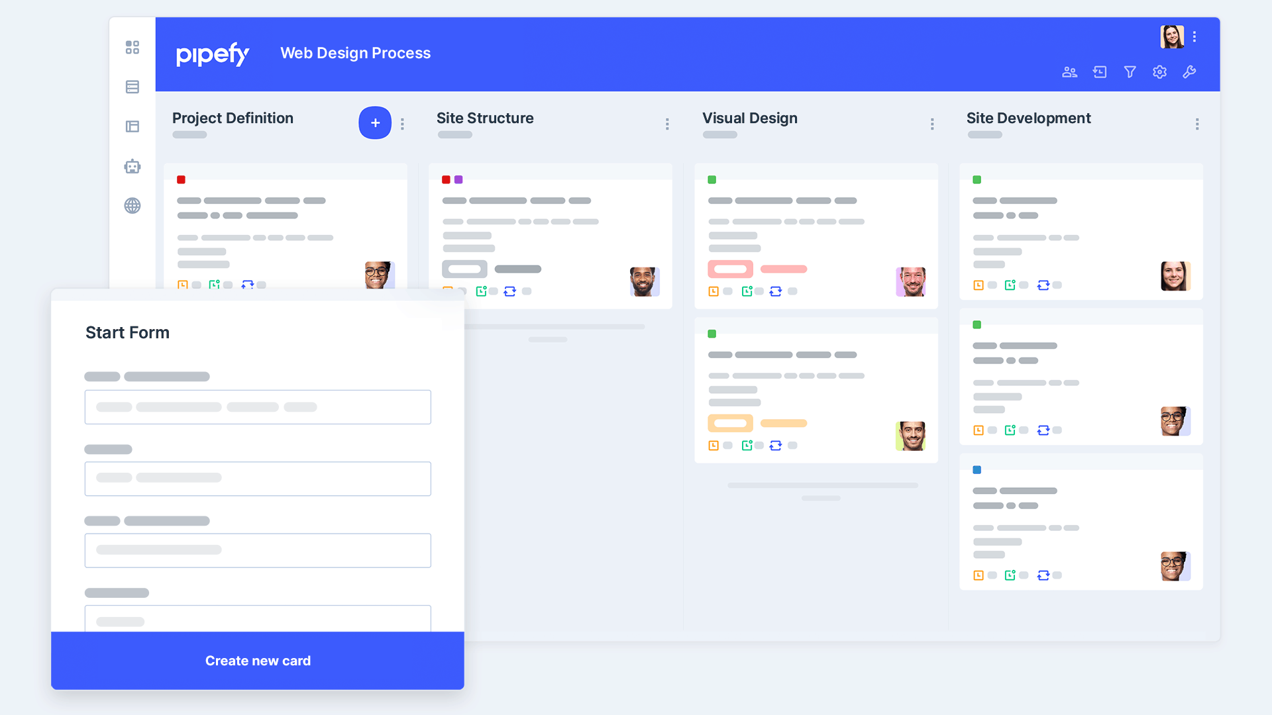
Task: Expand the Project Definition column menu
Action: click(x=402, y=123)
